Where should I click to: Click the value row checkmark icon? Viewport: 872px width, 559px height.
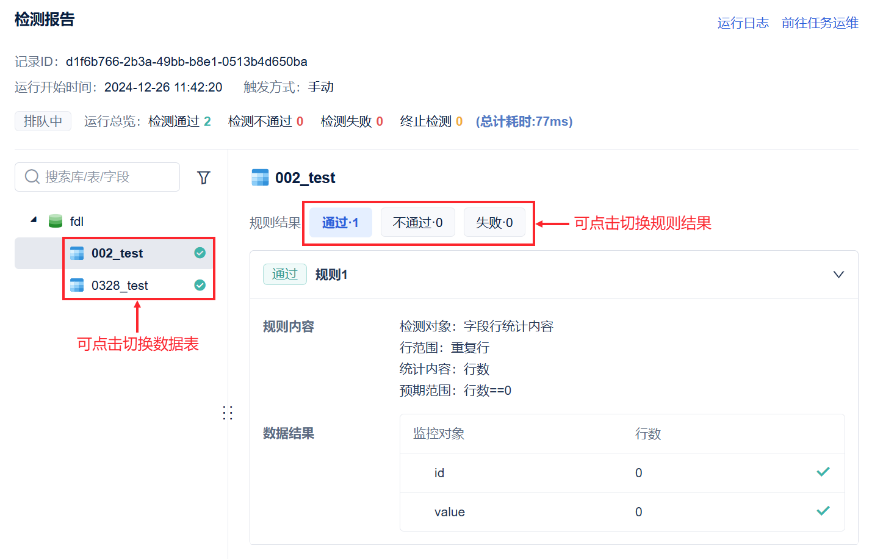click(823, 511)
